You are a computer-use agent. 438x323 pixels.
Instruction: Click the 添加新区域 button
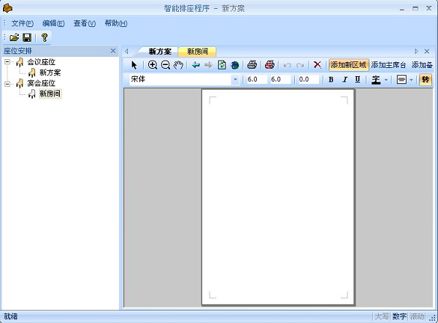(349, 65)
